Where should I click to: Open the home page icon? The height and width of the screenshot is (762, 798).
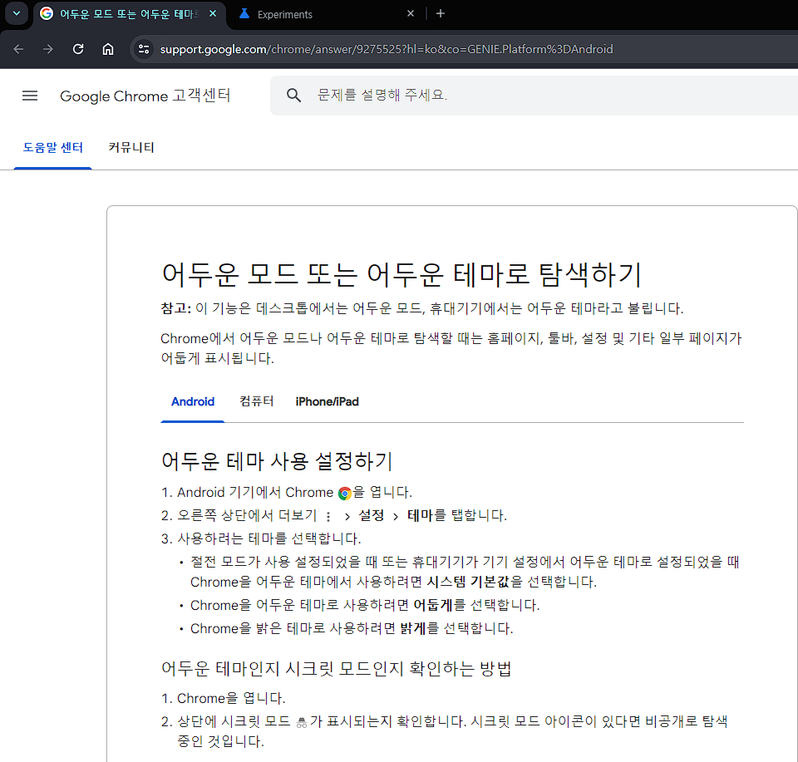click(108, 49)
